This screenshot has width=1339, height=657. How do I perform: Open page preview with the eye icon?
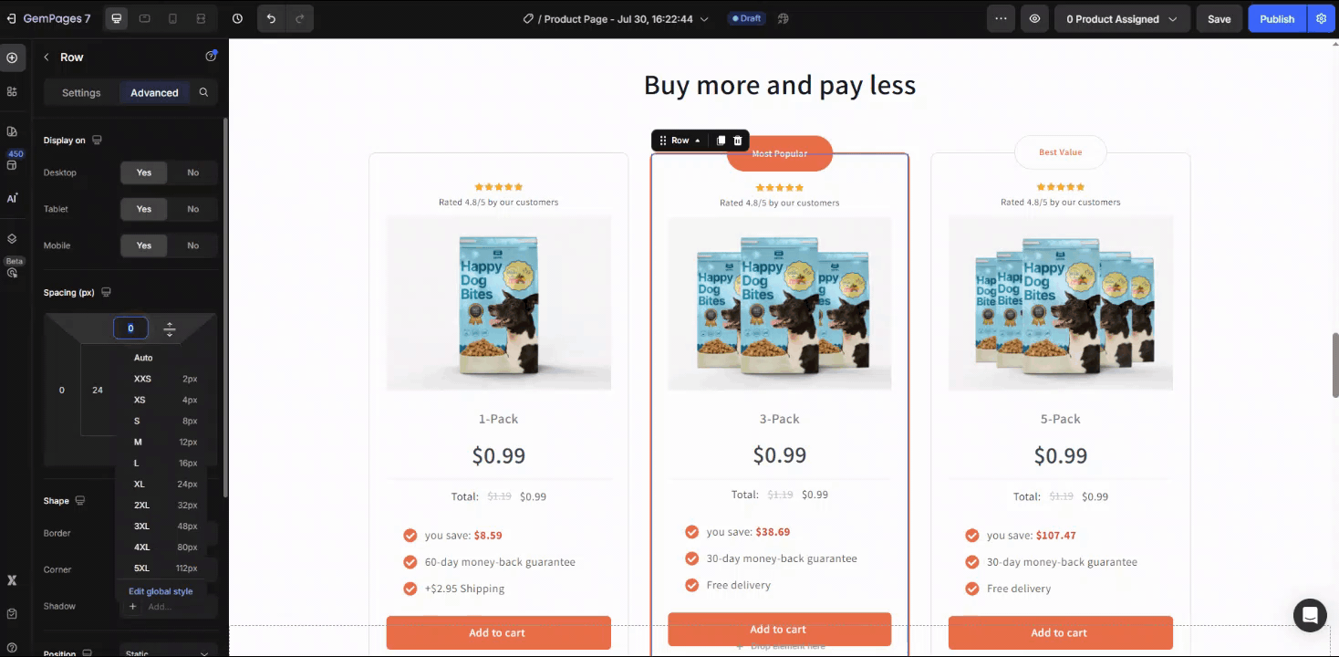tap(1034, 18)
